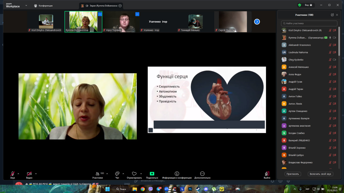Pop out the participants panel
344x193 pixels.
point(332,15)
